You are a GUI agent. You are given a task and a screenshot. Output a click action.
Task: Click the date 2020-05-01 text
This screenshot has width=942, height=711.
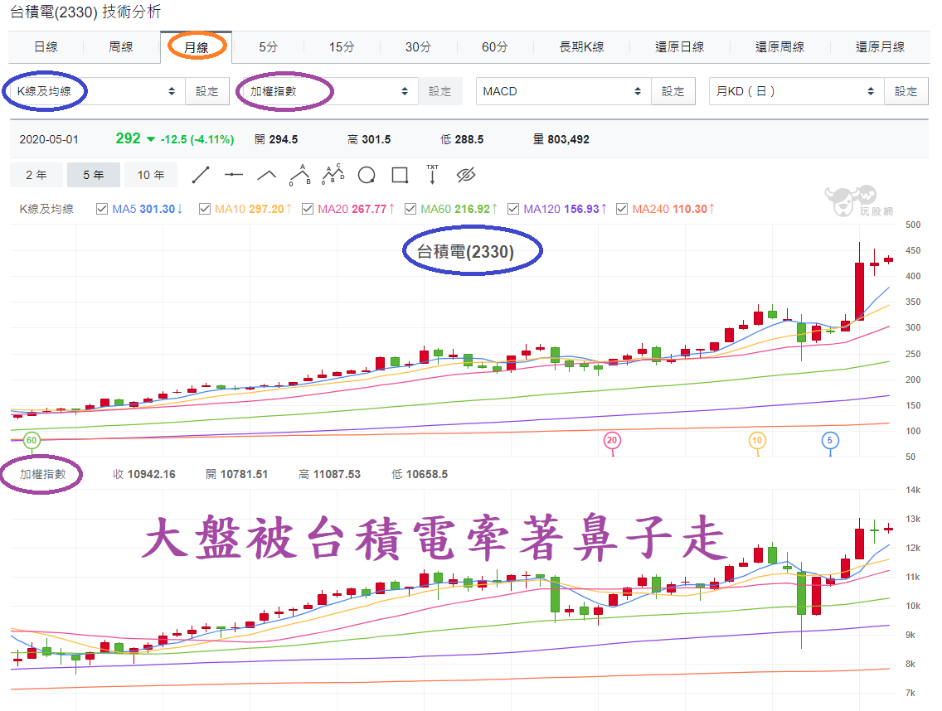point(49,139)
